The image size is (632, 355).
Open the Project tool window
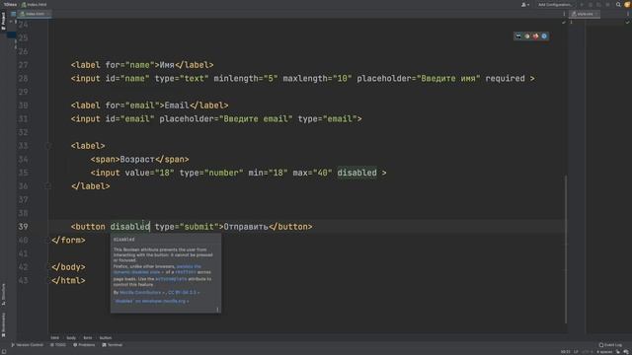3,21
